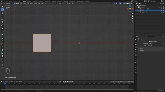Click the zoom view magnifier icon
165x92 pixels.
[x=132, y=14]
